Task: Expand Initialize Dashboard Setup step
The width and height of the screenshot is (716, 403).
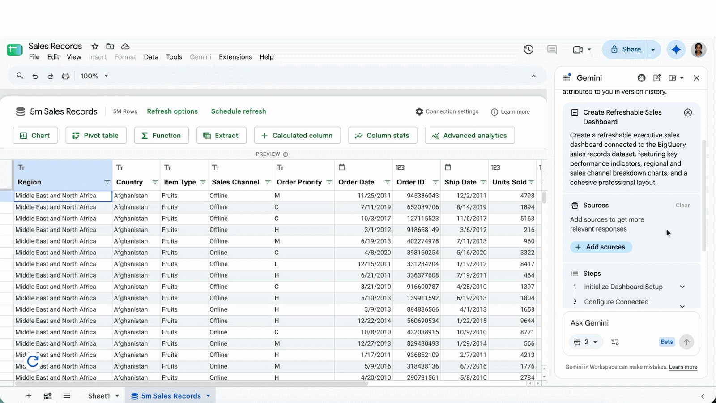Action: (682, 287)
